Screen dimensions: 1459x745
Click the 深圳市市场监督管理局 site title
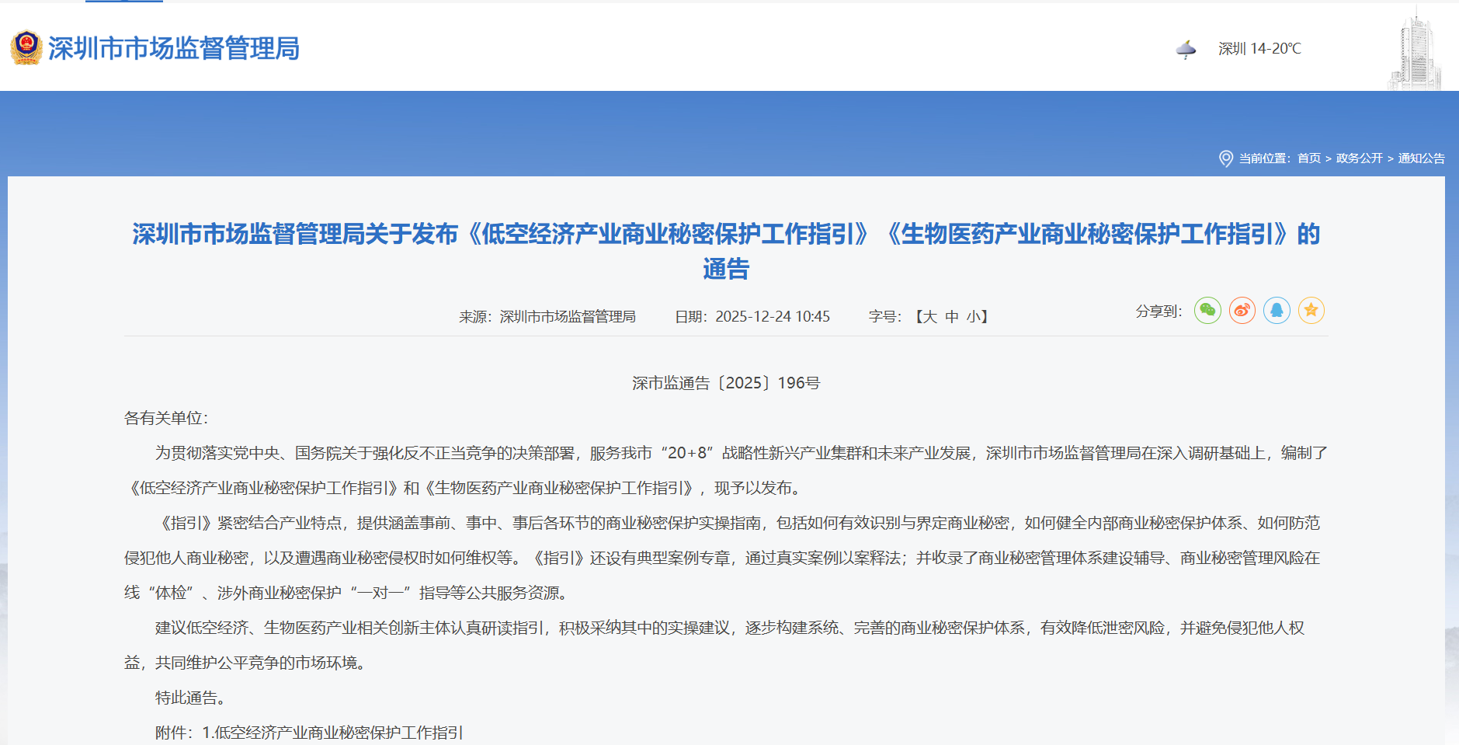click(173, 48)
